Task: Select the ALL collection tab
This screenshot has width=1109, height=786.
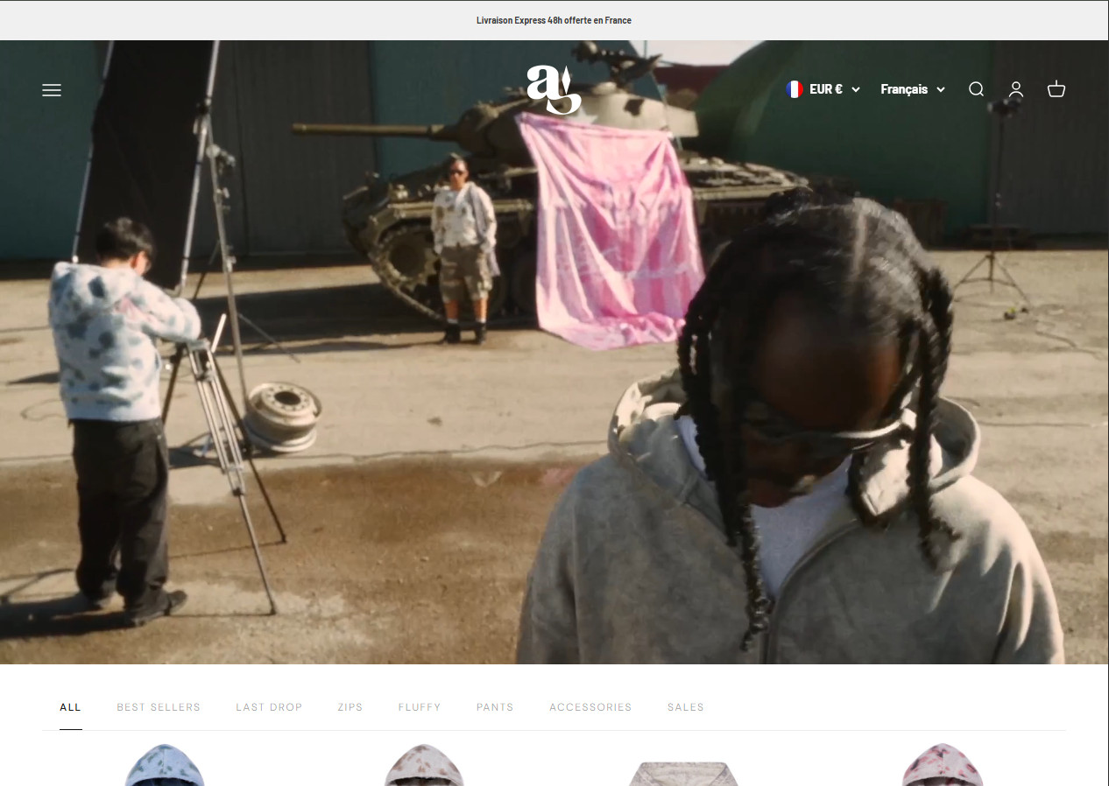Action: click(x=70, y=707)
